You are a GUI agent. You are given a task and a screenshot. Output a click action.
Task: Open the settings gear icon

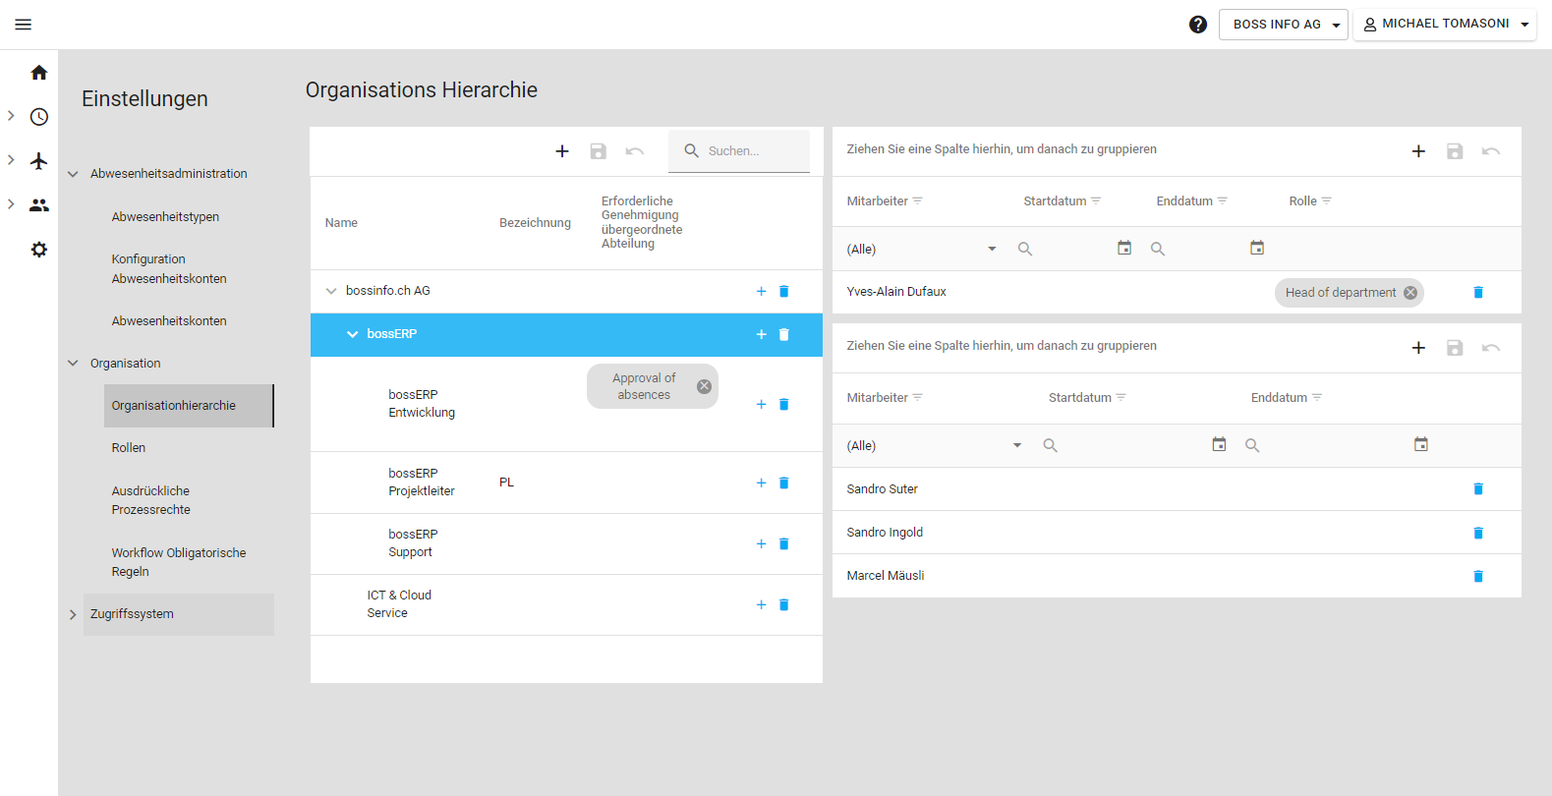(x=38, y=250)
